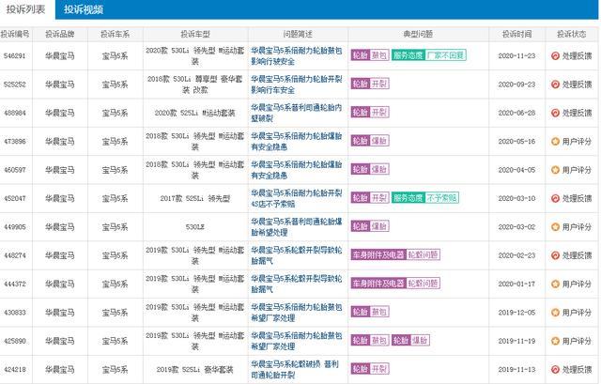Click the red 处理反馈 icon for complaint 452047
The image size is (601, 384).
(555, 198)
